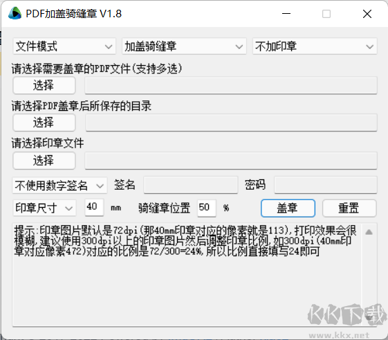
Task: Open the 不使用数字签名 dropdown
Action: tap(59, 185)
